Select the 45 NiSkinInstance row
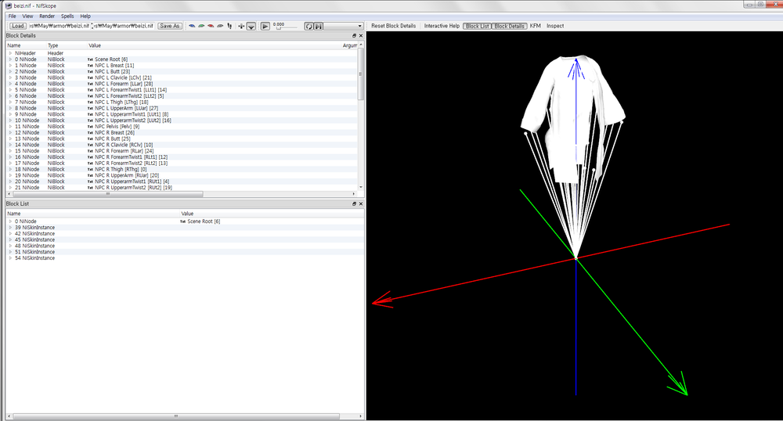Image resolution: width=783 pixels, height=421 pixels. (x=184, y=240)
